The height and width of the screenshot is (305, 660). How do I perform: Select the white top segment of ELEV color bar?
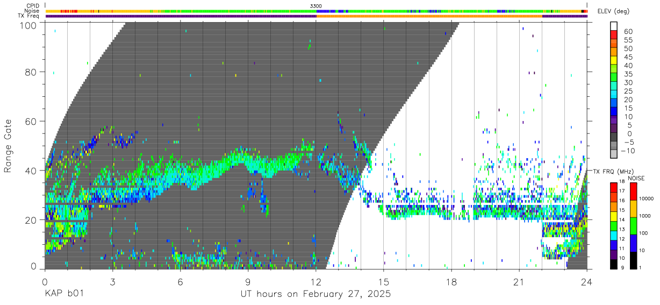[614, 26]
